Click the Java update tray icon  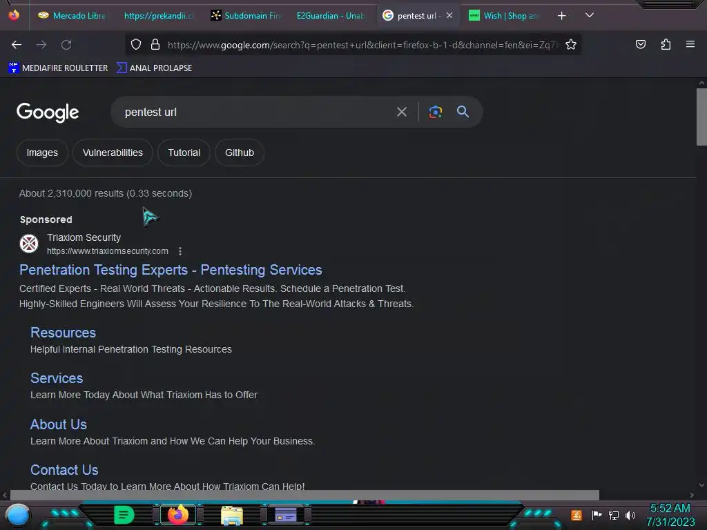pyautogui.click(x=577, y=515)
